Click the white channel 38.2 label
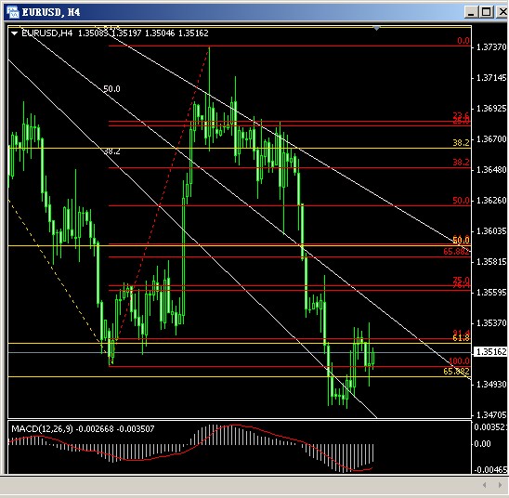509x498 pixels. click(x=112, y=151)
